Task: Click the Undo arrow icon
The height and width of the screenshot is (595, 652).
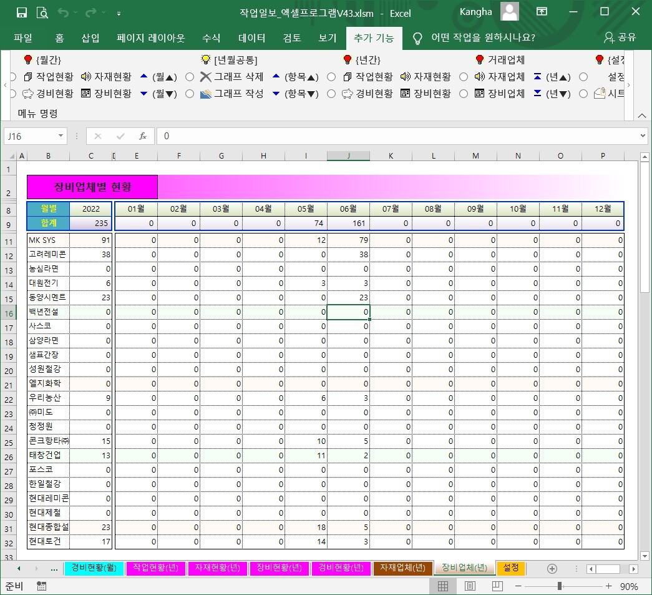Action: (x=63, y=13)
